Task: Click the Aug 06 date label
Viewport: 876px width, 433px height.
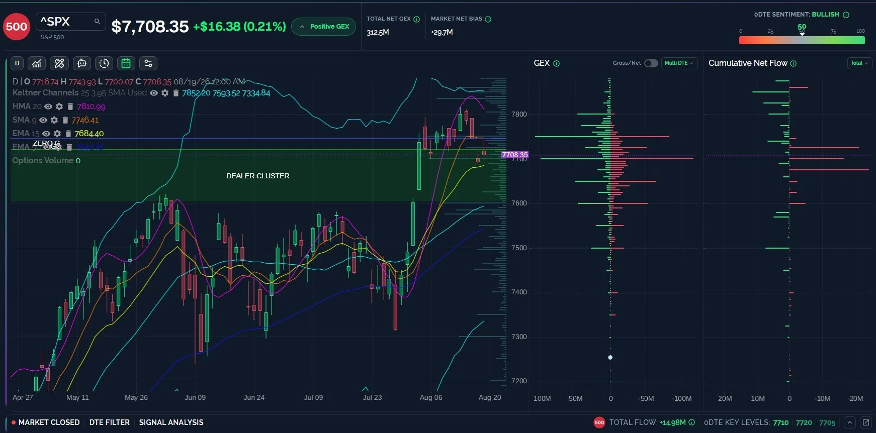Action: pos(431,397)
